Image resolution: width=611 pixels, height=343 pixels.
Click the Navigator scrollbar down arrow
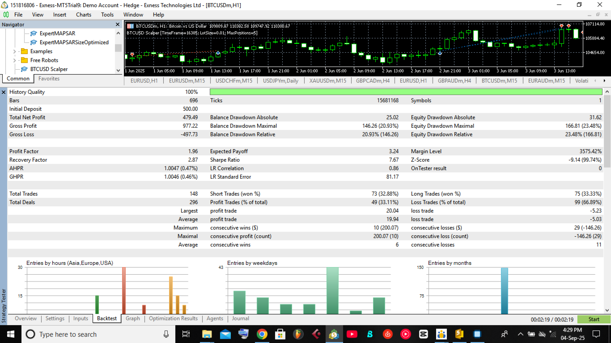(118, 70)
